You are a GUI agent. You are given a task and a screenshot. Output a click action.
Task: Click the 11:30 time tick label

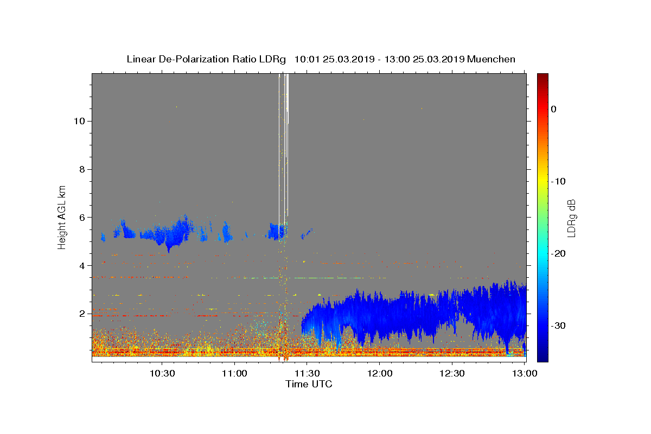tap(307, 373)
